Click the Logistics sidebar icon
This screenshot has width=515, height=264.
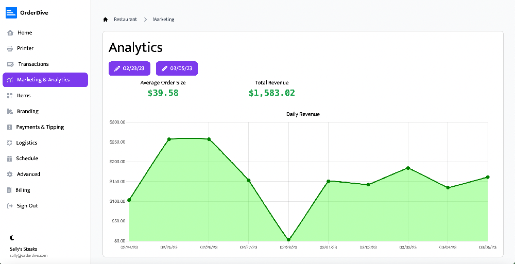pos(9,143)
